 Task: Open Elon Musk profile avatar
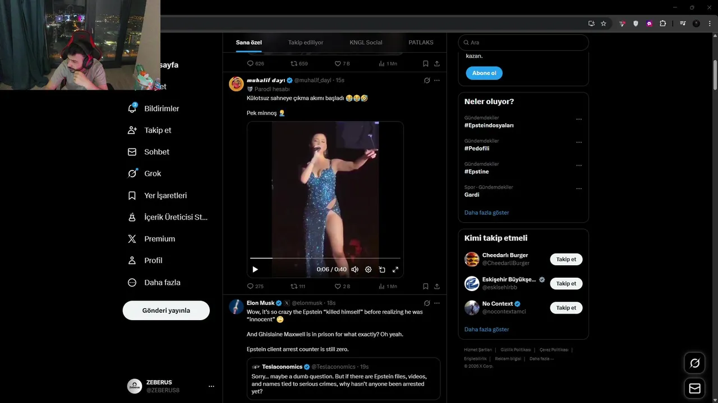pos(236,307)
